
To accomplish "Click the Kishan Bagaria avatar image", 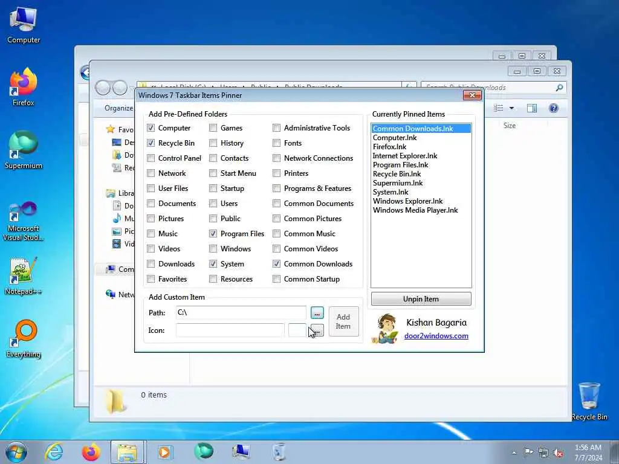I will point(385,328).
